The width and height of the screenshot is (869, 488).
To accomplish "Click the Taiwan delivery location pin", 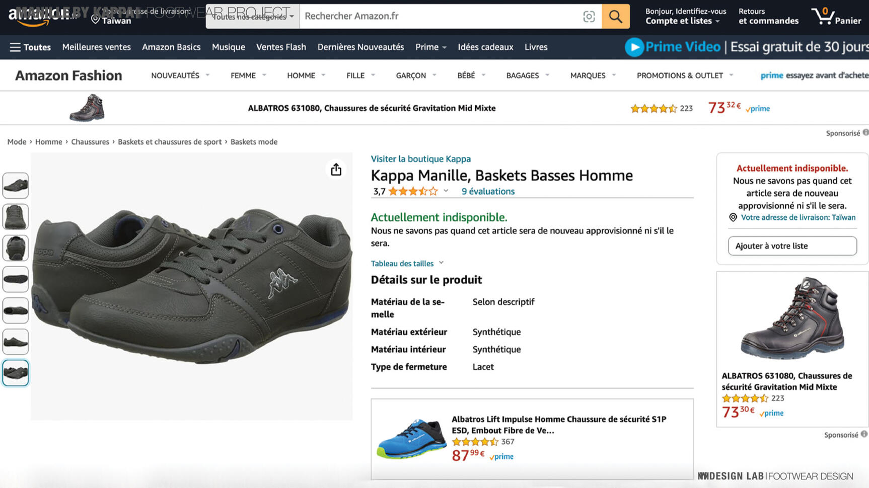I will tap(95, 20).
